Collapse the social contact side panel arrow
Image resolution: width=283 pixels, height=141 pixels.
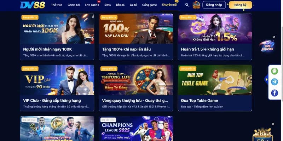[266, 79]
